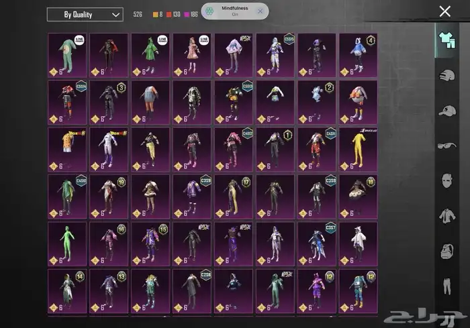Show the pants category

point(444,287)
